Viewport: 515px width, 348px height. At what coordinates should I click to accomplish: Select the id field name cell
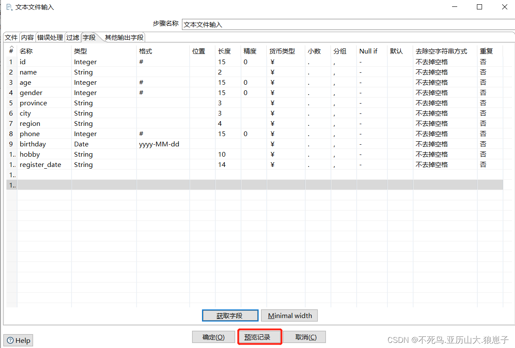click(44, 62)
